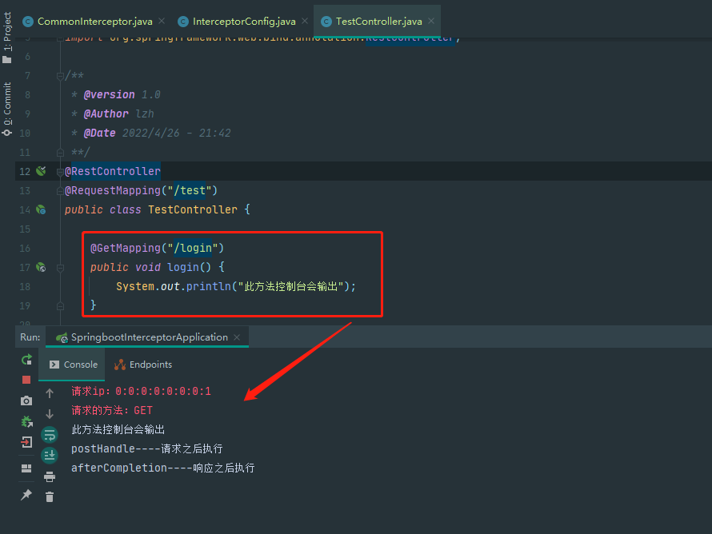Click the @Date Javadoc tag
Screen dimensions: 712x534
99,133
